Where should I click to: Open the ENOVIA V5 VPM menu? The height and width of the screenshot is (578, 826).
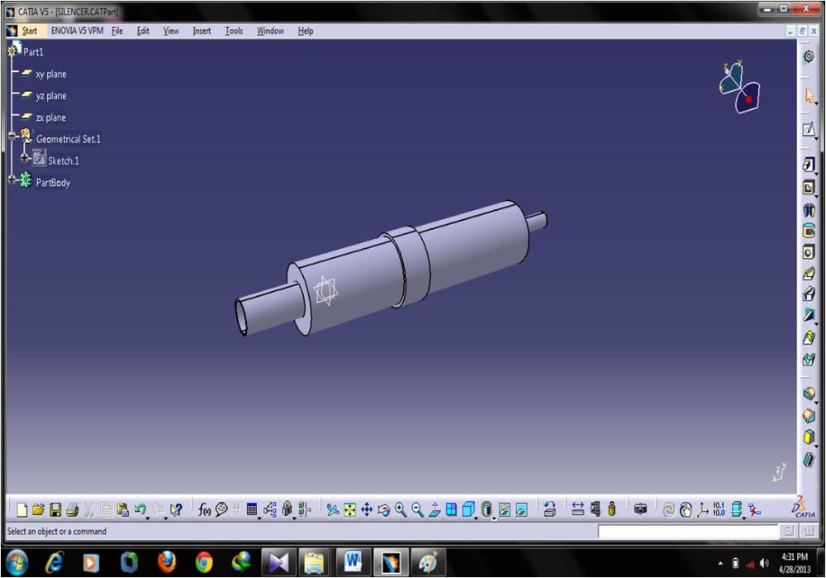coord(77,31)
